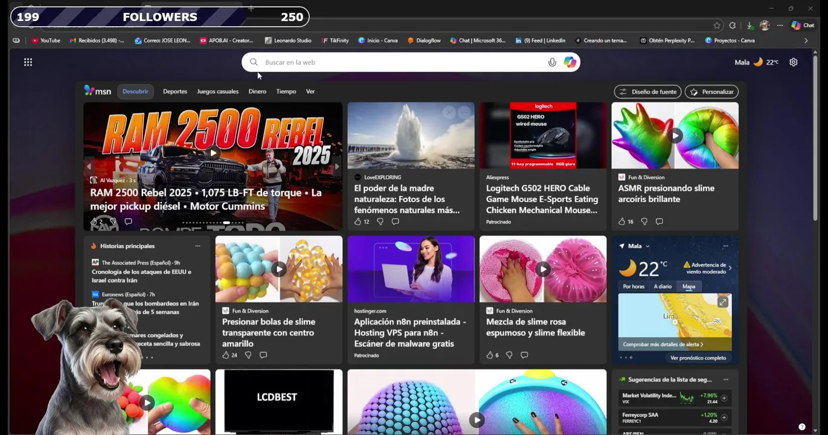Click the MSN logo
Image resolution: width=828 pixels, height=435 pixels.
(98, 91)
